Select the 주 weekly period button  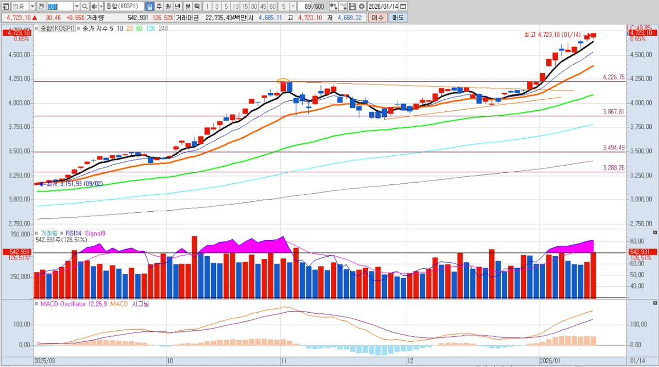coord(159,6)
